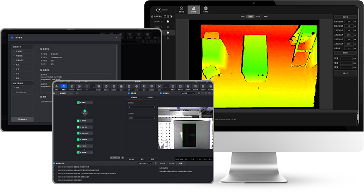Toggle the circle on the highlighted third device row
Viewport: 364px width, 192px height.
[168, 33]
